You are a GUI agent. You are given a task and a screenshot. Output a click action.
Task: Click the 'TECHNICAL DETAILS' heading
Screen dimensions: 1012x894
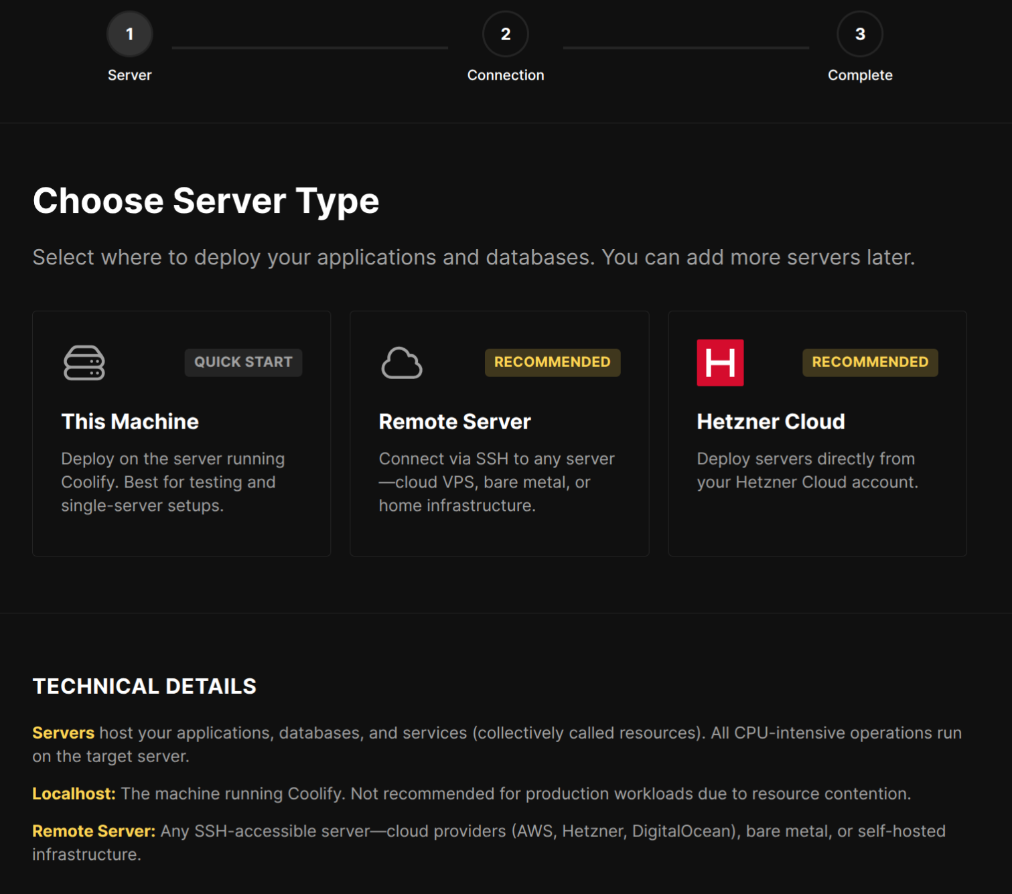pyautogui.click(x=145, y=686)
